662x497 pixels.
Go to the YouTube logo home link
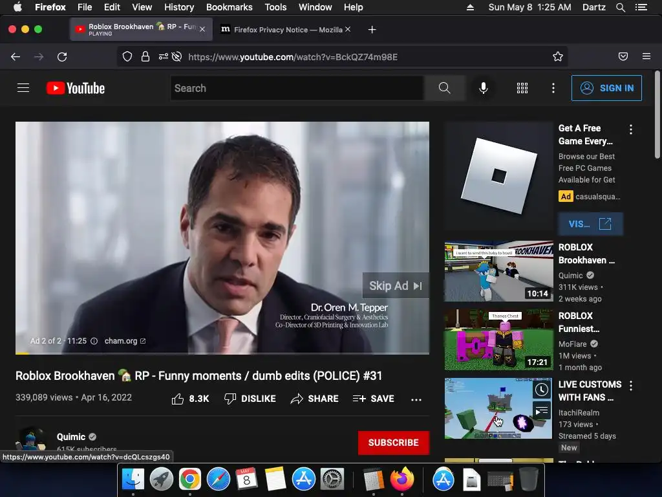point(76,88)
